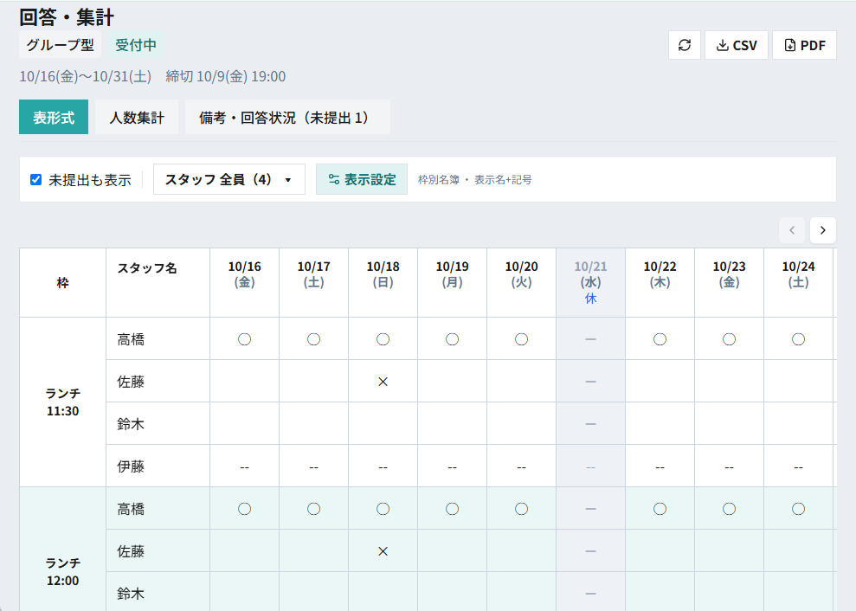Viewport: 856px width, 611px height.
Task: Click the グループ型 badge
Action: coord(60,45)
